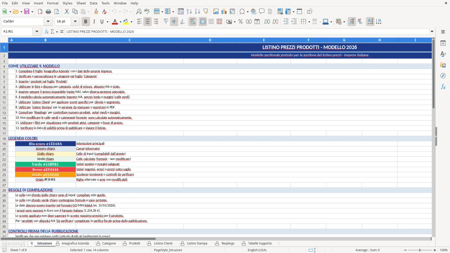
Task: Copy the selection
Action: tap(75, 12)
